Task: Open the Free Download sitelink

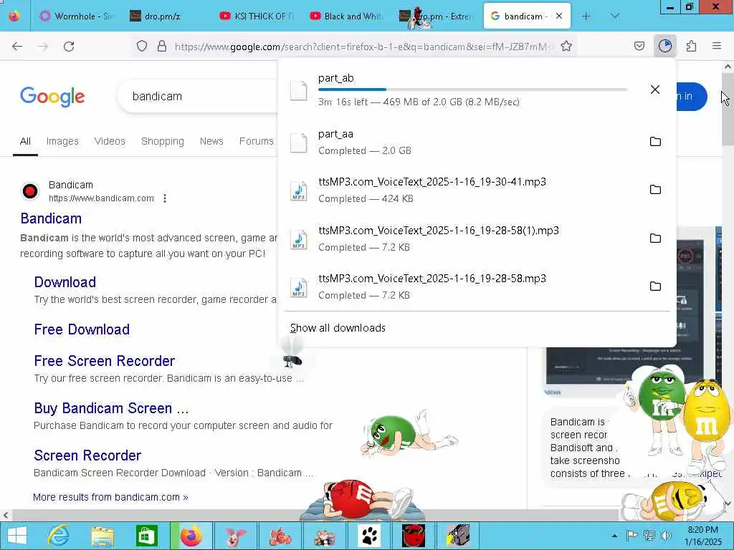Action: point(82,329)
